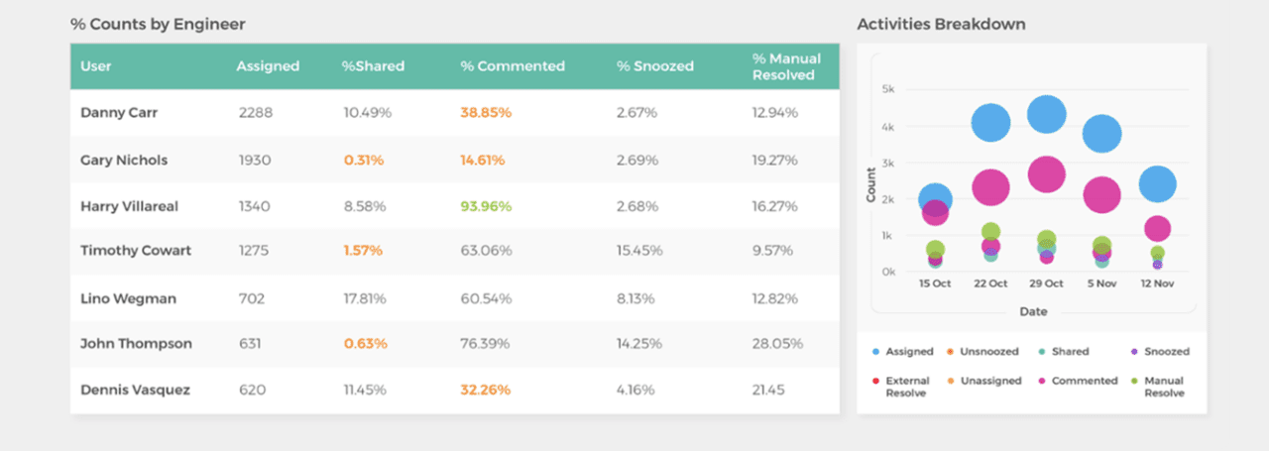
Task: Click the blue Assigned bubble at 12 Nov
Action: click(1157, 183)
